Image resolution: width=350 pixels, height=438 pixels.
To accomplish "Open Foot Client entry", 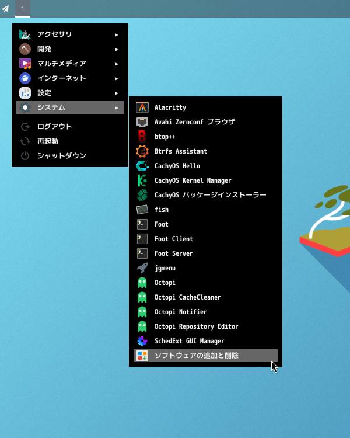I will (205, 239).
